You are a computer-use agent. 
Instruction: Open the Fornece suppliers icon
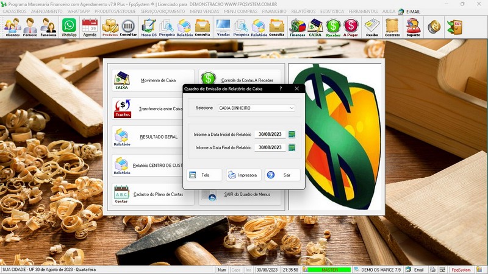(x=30, y=27)
